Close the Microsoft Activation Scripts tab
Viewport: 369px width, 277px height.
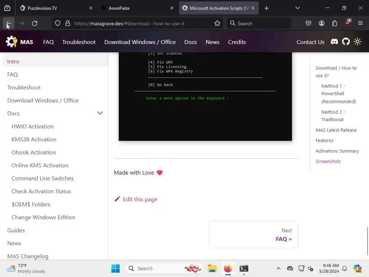253,8
